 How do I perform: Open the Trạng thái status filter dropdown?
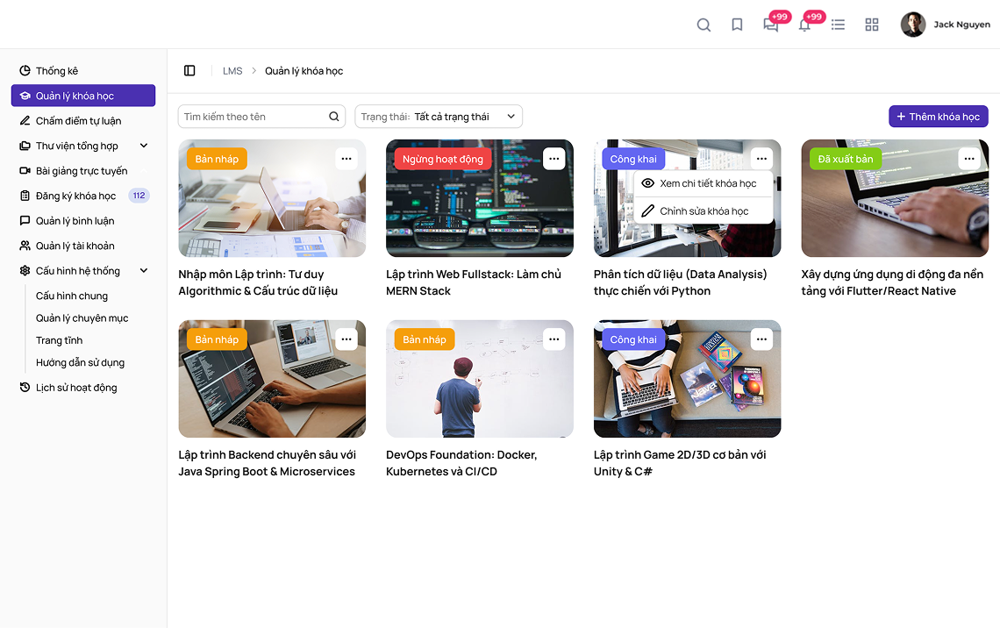pyautogui.click(x=439, y=117)
